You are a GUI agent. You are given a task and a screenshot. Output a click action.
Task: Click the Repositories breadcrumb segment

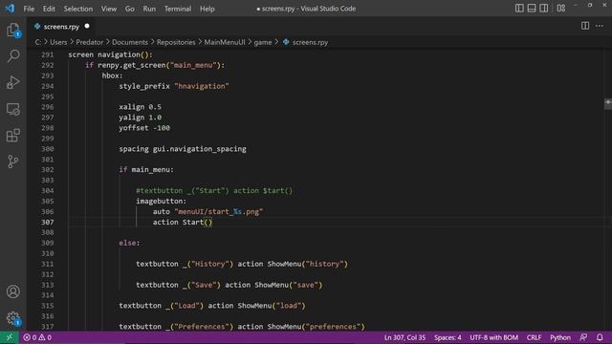[176, 42]
